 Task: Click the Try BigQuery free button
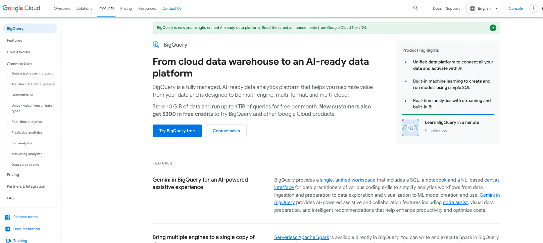177,131
